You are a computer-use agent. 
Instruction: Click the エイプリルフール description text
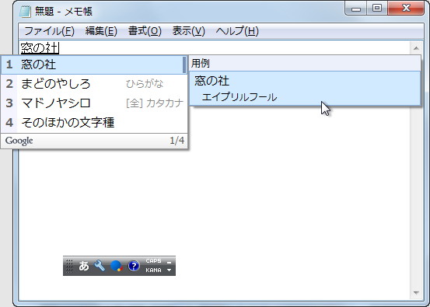239,97
